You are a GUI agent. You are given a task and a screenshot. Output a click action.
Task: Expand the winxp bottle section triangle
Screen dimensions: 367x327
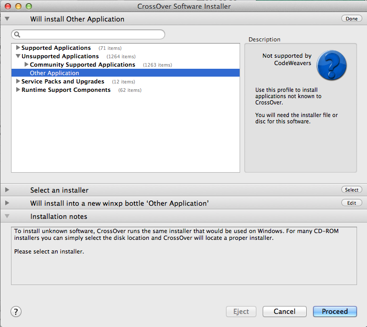[x=7, y=203]
